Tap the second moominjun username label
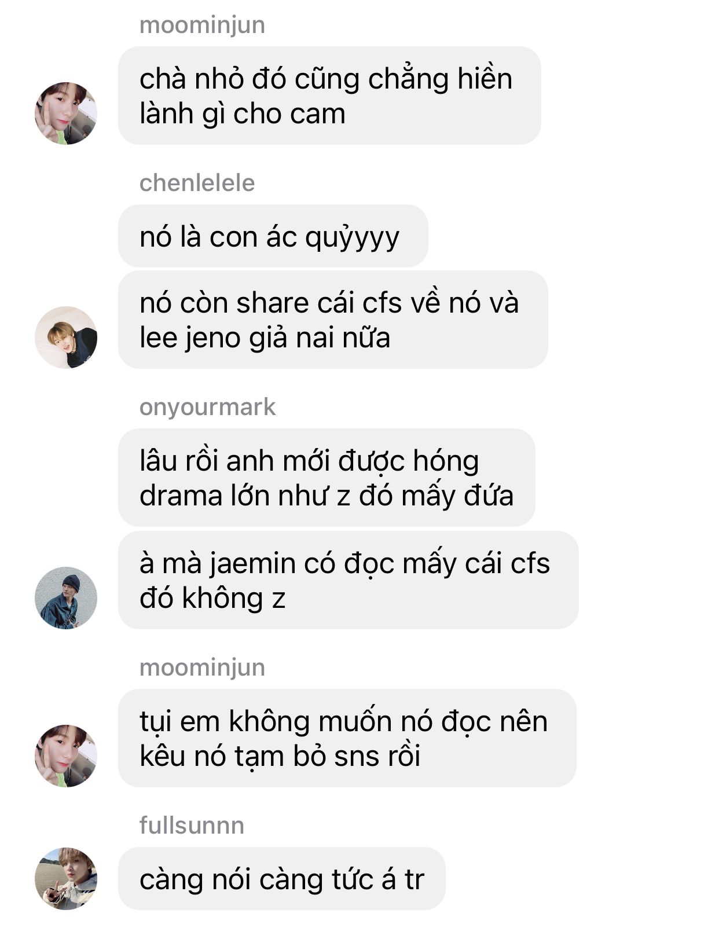This screenshot has width=719, height=950. [x=202, y=667]
